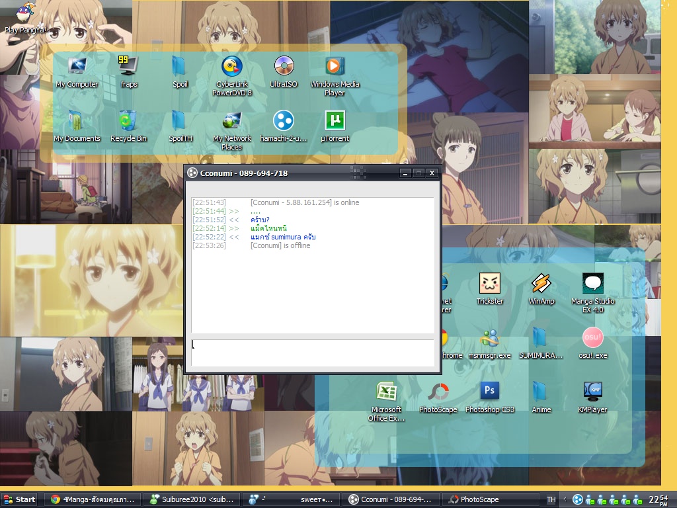Switch to Suiburee2010 taskbar button

pyautogui.click(x=191, y=499)
